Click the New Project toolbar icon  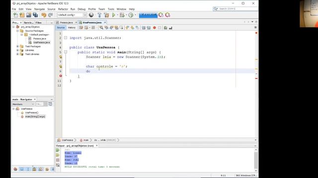tap(22, 15)
